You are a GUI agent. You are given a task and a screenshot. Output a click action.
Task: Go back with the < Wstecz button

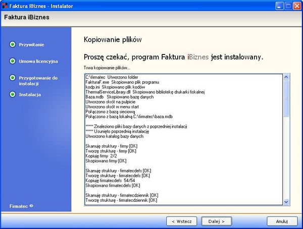[x=182, y=221]
